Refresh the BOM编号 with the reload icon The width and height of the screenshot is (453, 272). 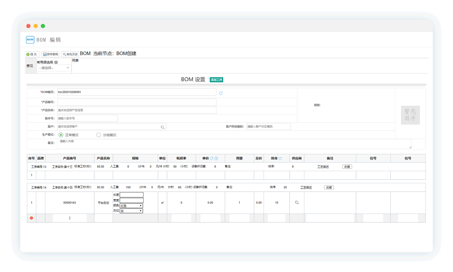click(221, 93)
